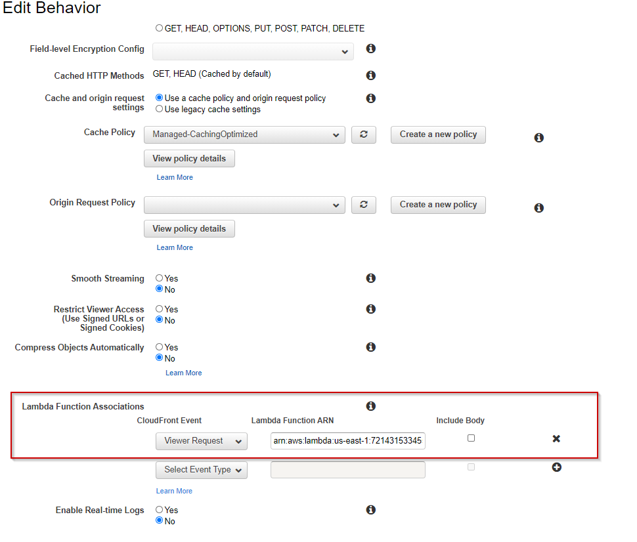Refresh the Origin Request Policy list
The height and width of the screenshot is (542, 637).
[363, 205]
